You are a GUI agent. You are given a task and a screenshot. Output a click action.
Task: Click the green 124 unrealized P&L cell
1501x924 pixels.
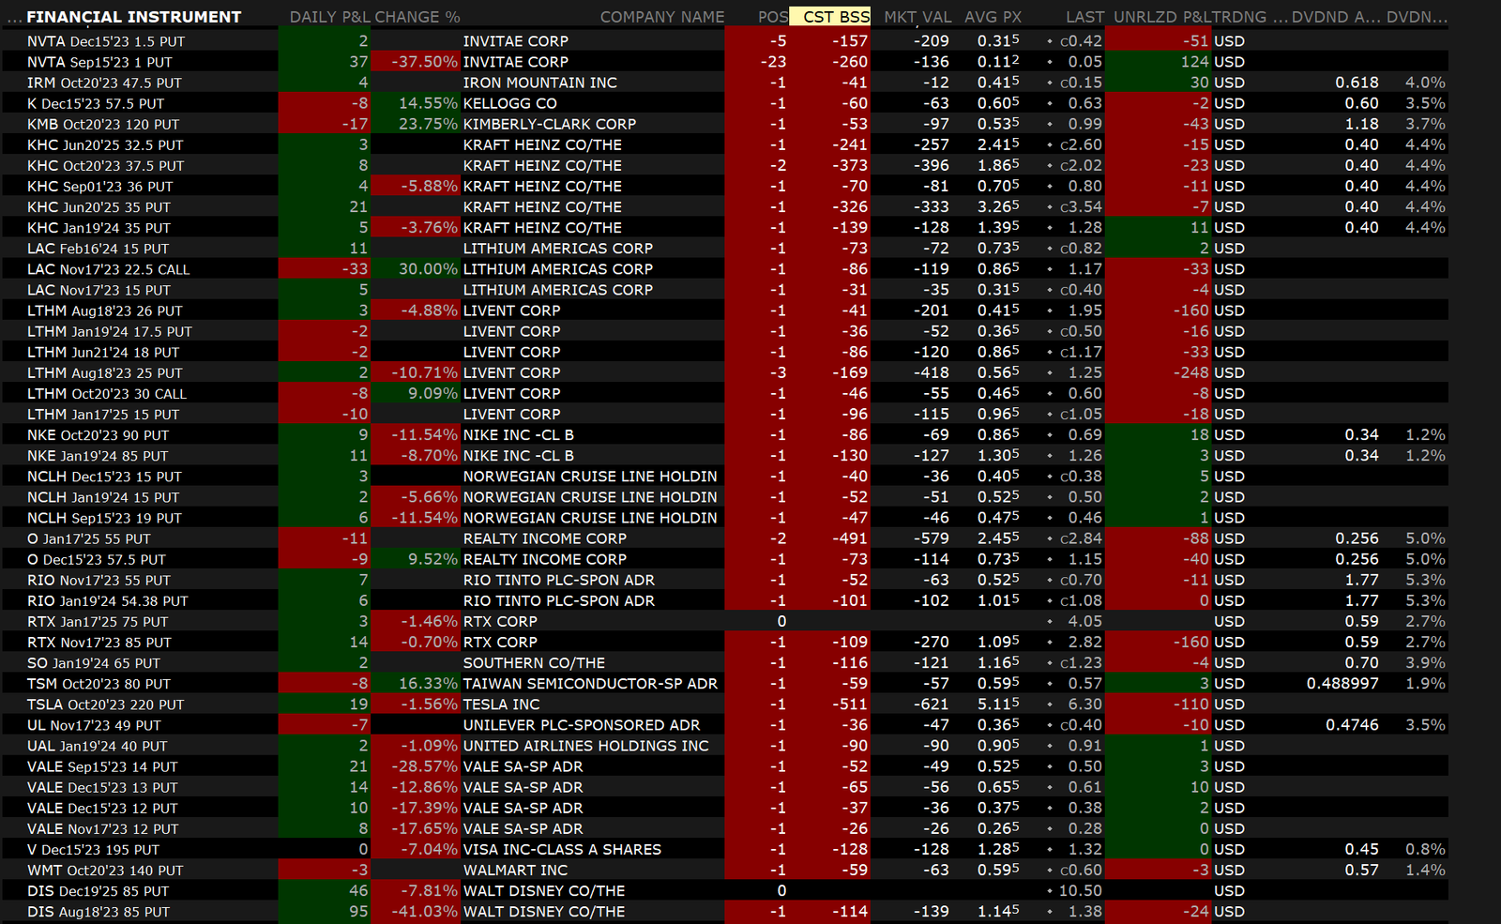1193,62
